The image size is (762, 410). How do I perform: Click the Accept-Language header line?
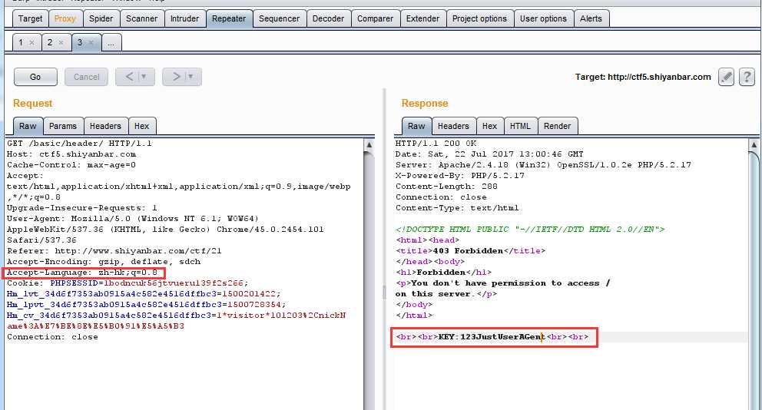coord(82,273)
